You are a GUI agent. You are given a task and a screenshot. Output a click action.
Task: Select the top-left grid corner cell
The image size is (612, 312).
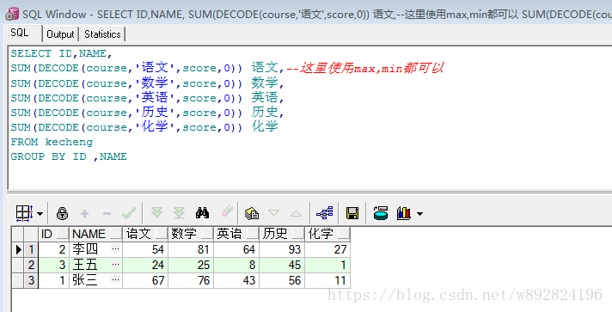[x=18, y=234]
